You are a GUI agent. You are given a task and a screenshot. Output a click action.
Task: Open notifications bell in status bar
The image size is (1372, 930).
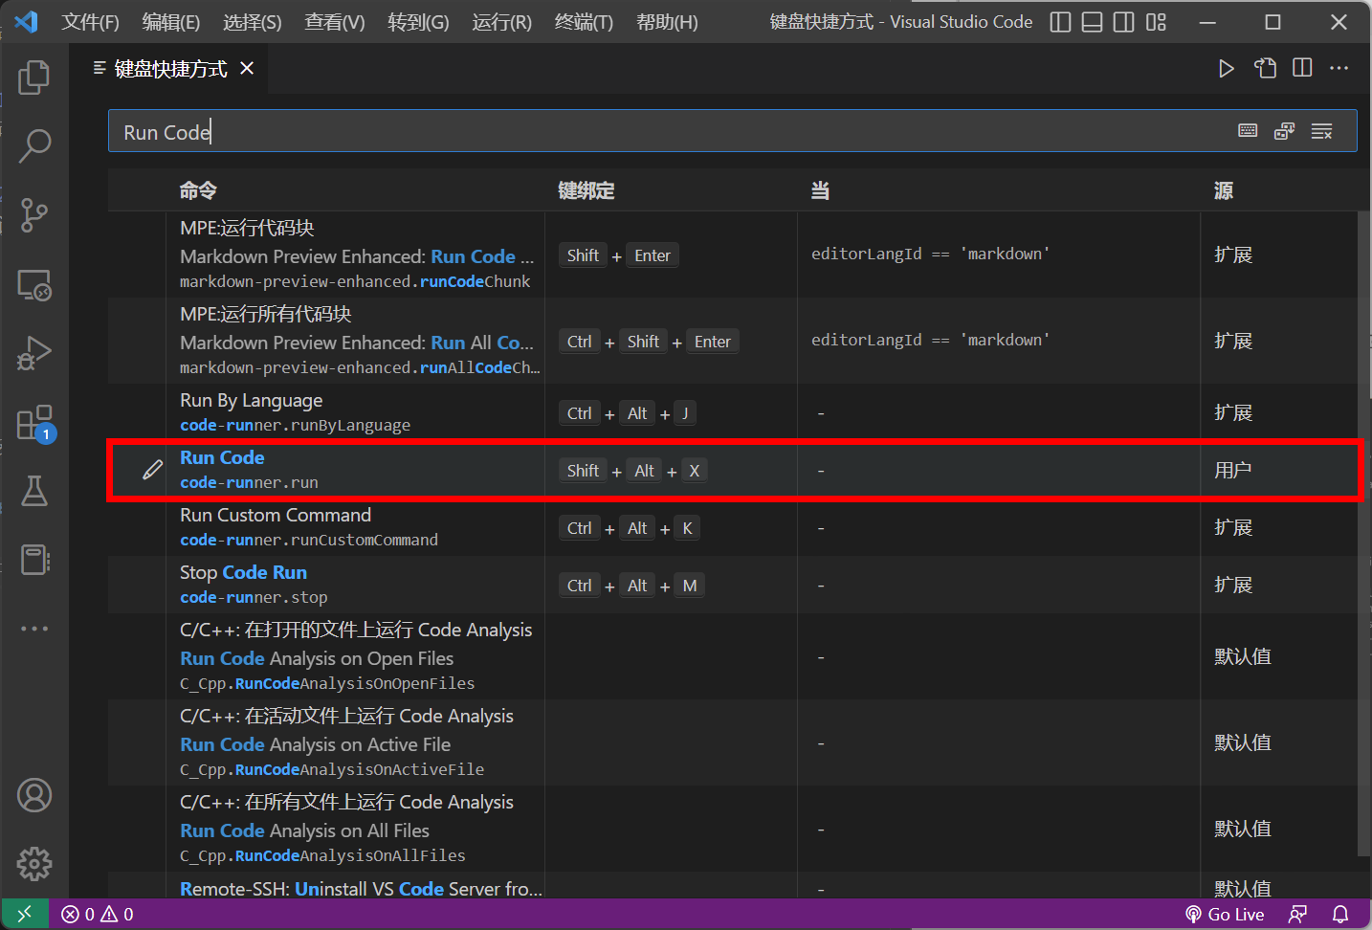(1340, 914)
